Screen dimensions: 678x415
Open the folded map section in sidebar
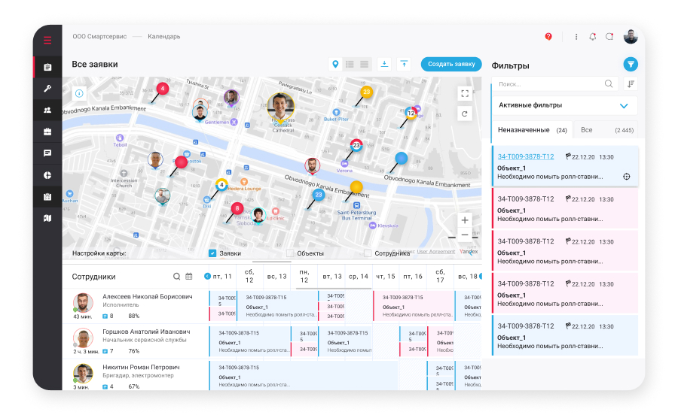[x=47, y=218]
